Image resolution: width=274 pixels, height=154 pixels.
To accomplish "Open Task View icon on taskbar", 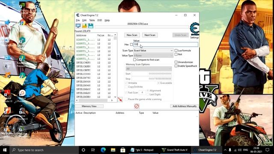I will (93, 150).
